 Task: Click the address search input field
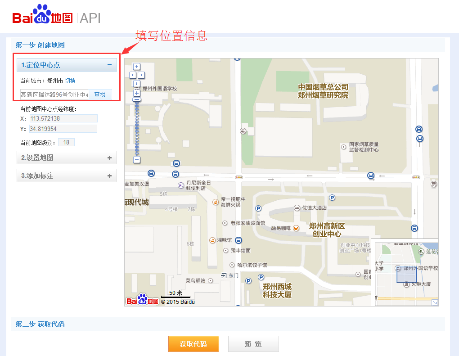[x=54, y=95]
